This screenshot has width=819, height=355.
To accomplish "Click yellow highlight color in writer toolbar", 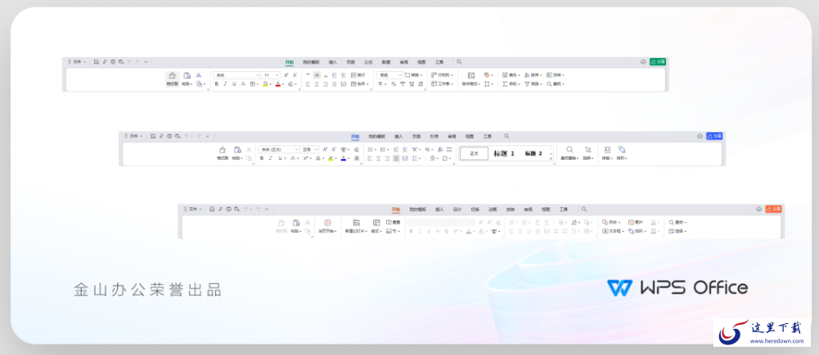I will [x=331, y=158].
